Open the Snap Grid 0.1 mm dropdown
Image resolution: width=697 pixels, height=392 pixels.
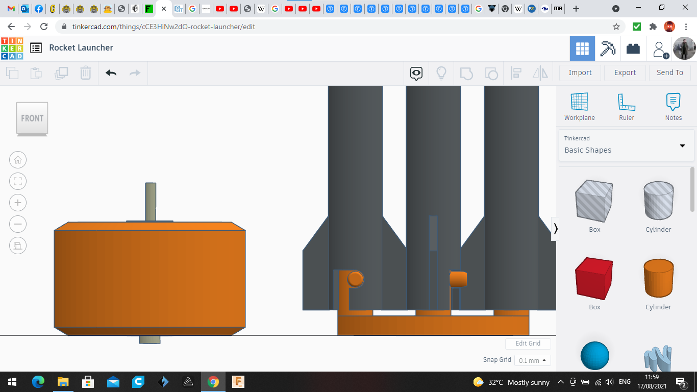[532, 360]
